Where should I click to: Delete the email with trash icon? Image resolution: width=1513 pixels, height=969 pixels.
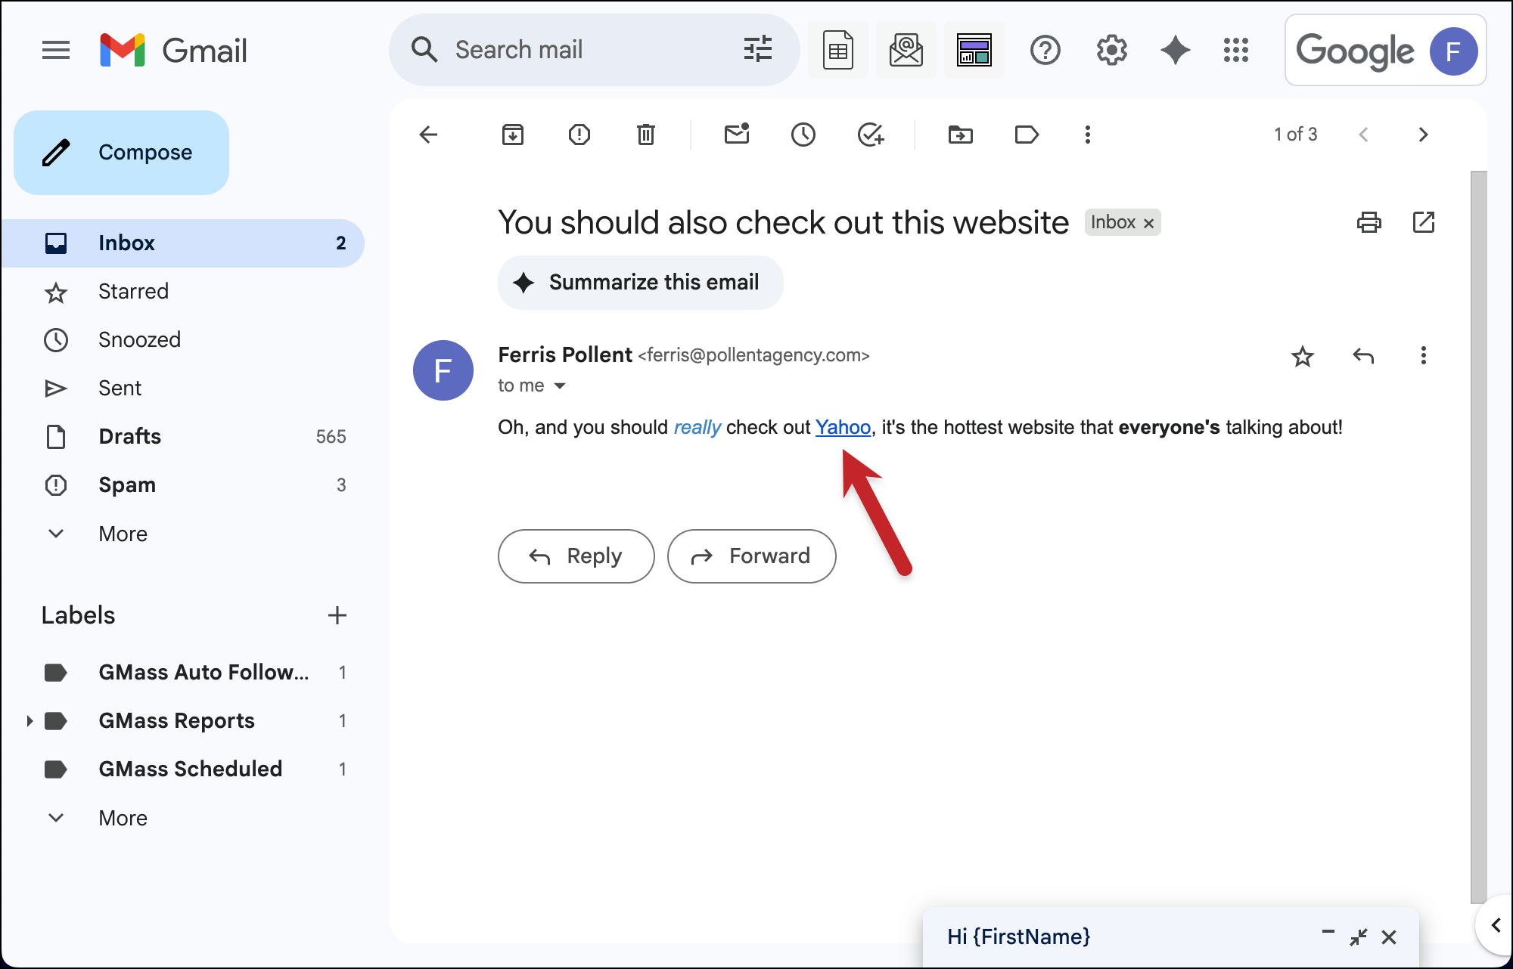pos(645,135)
